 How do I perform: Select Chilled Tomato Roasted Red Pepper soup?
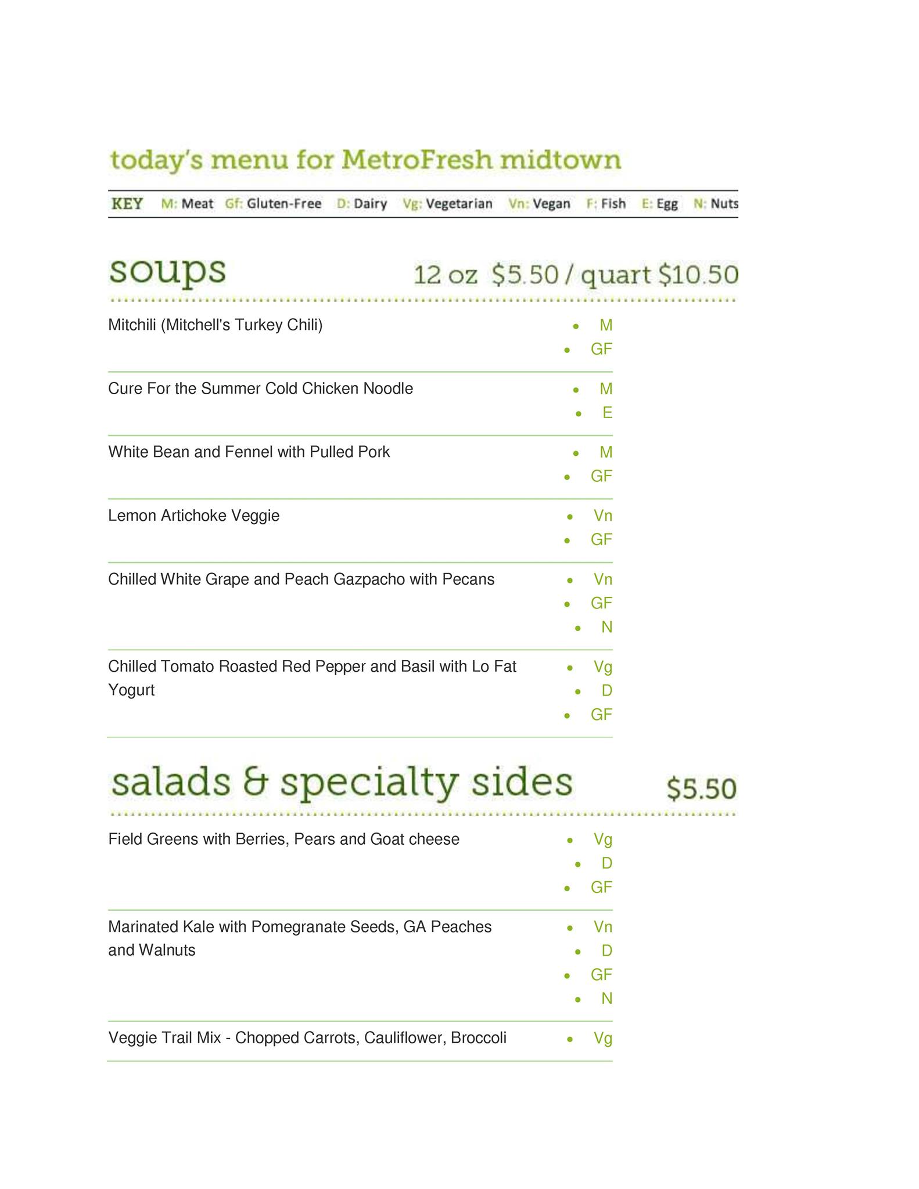tap(312, 666)
